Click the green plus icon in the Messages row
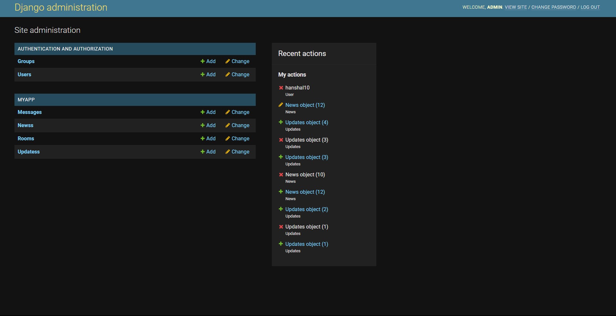 point(203,112)
